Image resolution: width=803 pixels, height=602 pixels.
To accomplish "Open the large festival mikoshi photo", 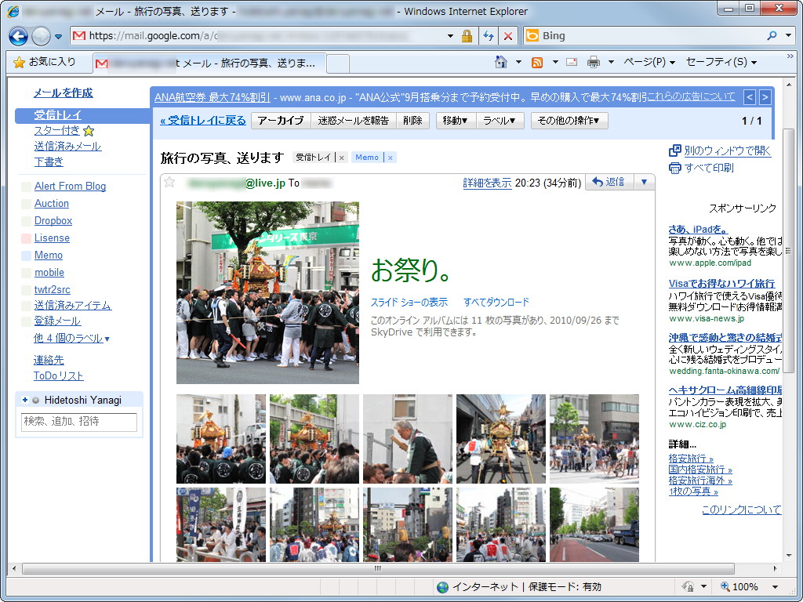I will [x=267, y=292].
